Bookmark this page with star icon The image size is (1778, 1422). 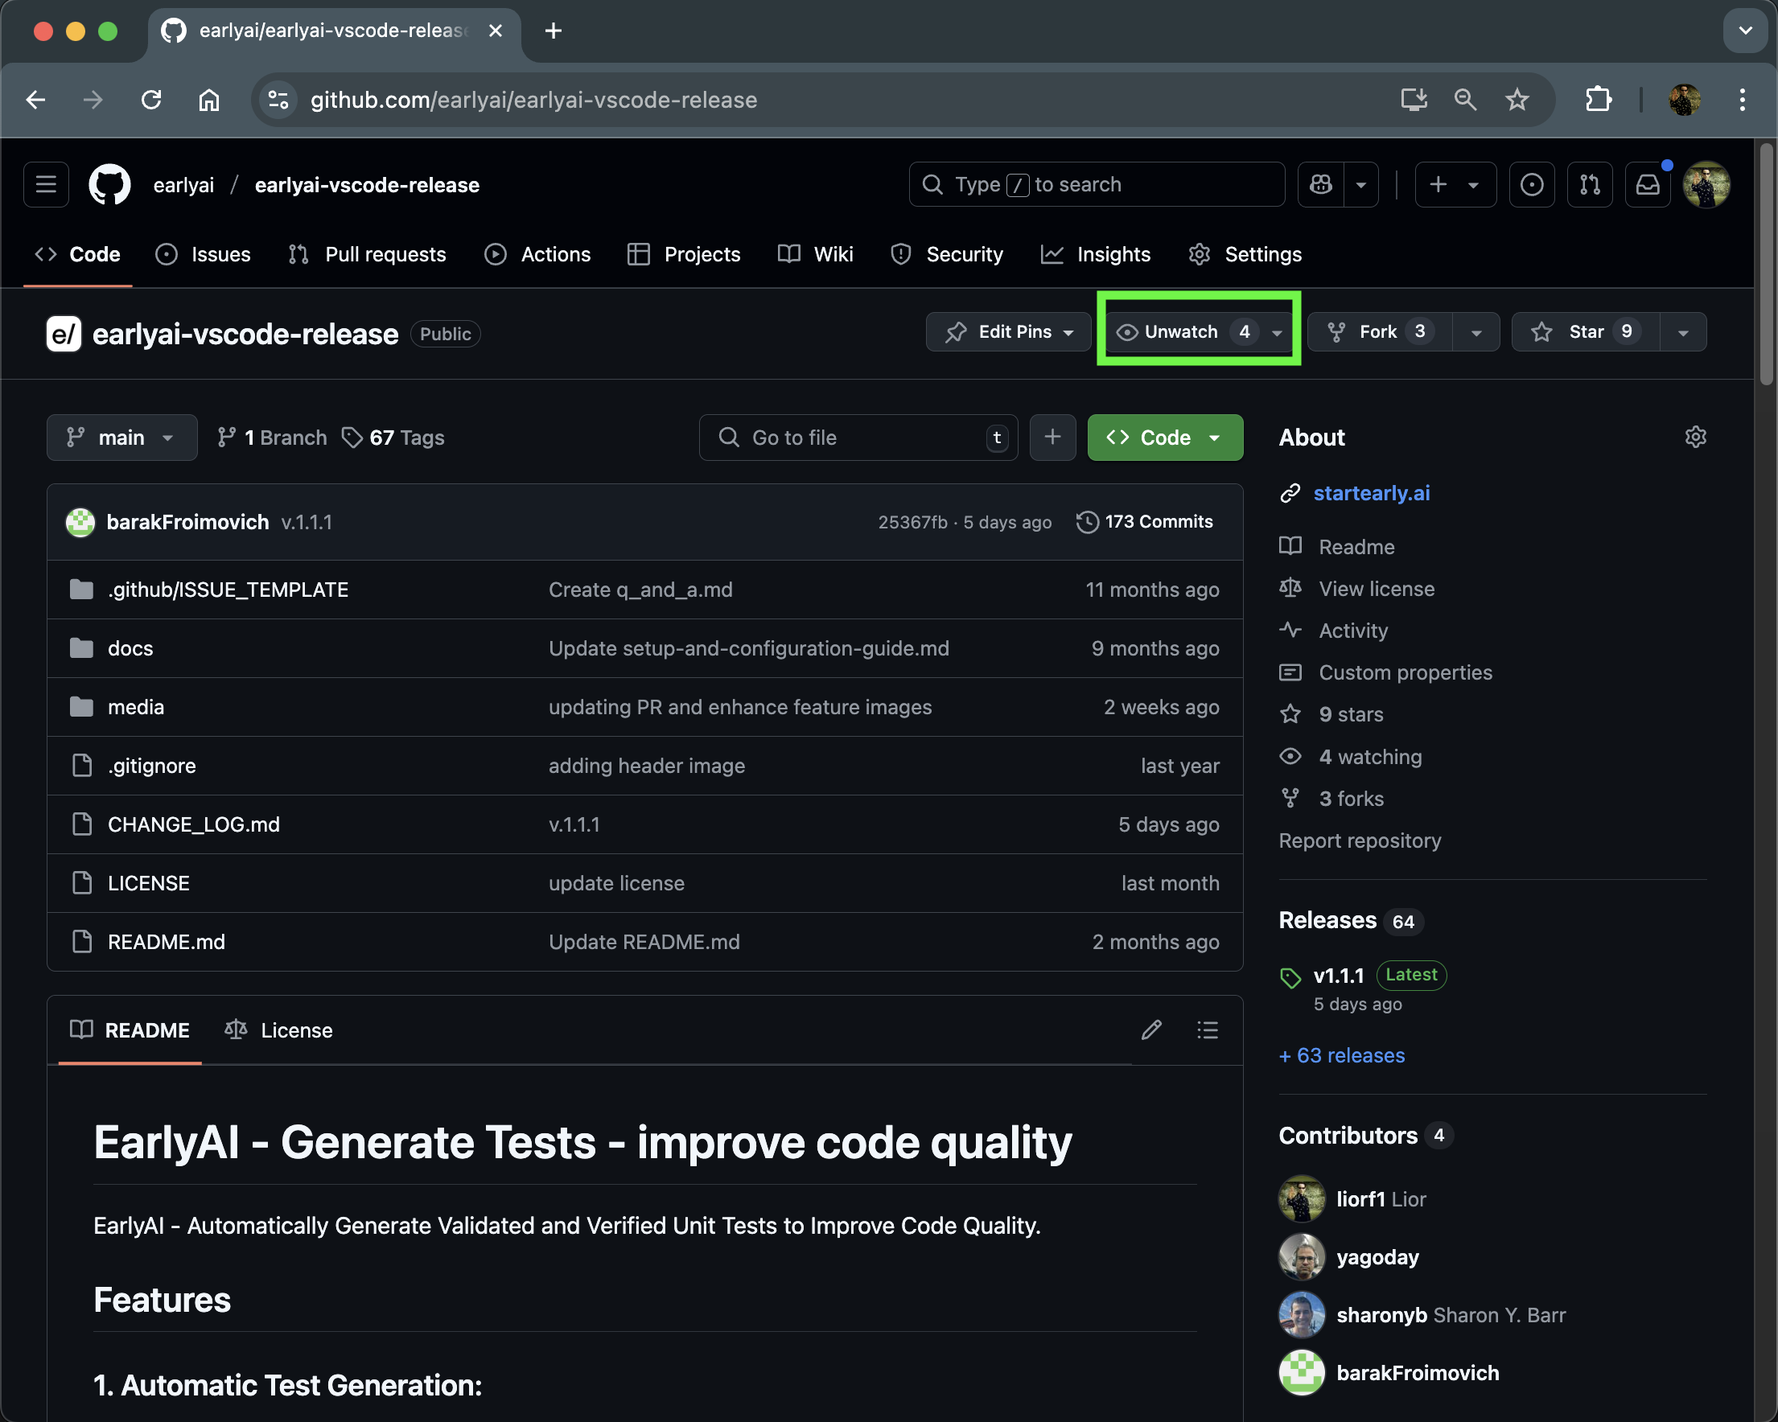[1517, 100]
